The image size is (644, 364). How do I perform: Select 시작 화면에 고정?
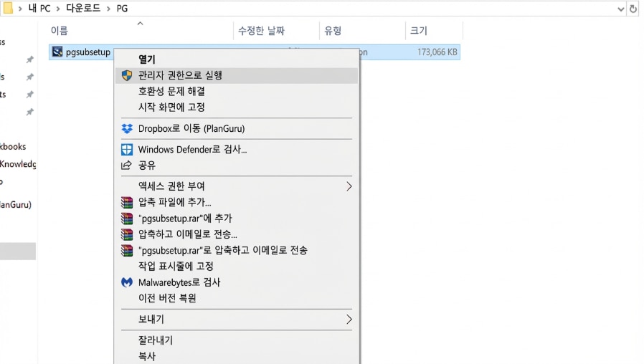coord(237,107)
